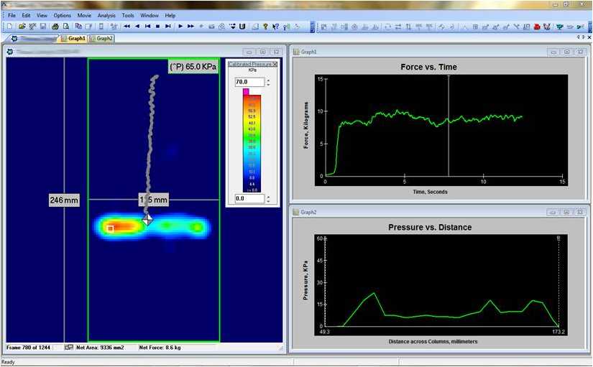Close the Calibrated Pressure legend panel

click(275, 65)
